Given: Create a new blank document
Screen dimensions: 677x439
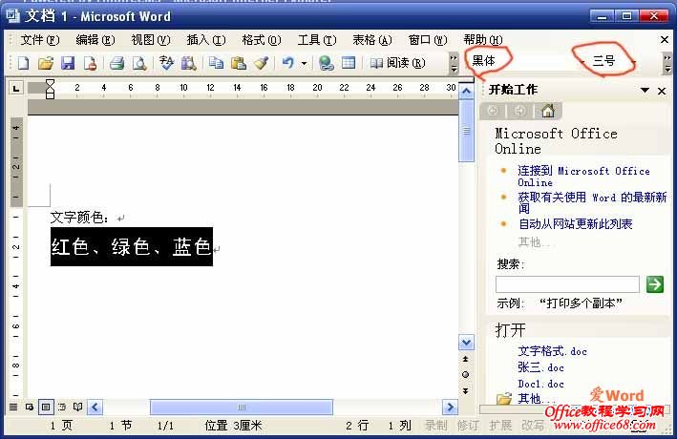Looking at the screenshot, I should pos(23,63).
